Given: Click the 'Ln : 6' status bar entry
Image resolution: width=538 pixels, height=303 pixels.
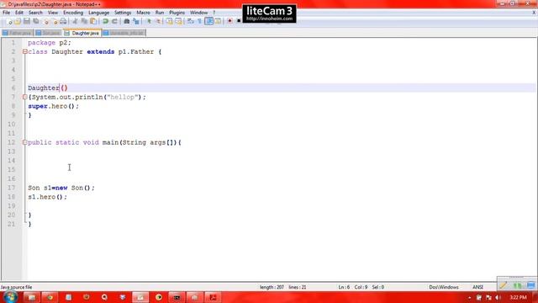Looking at the screenshot, I should [x=344, y=287].
